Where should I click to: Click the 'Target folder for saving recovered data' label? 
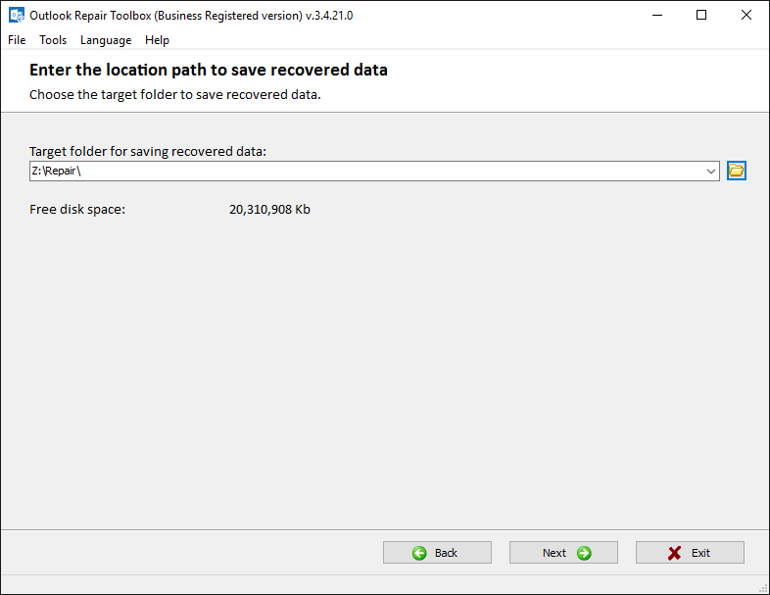148,151
